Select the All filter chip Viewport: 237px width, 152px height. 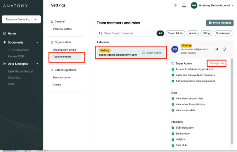click(160, 33)
